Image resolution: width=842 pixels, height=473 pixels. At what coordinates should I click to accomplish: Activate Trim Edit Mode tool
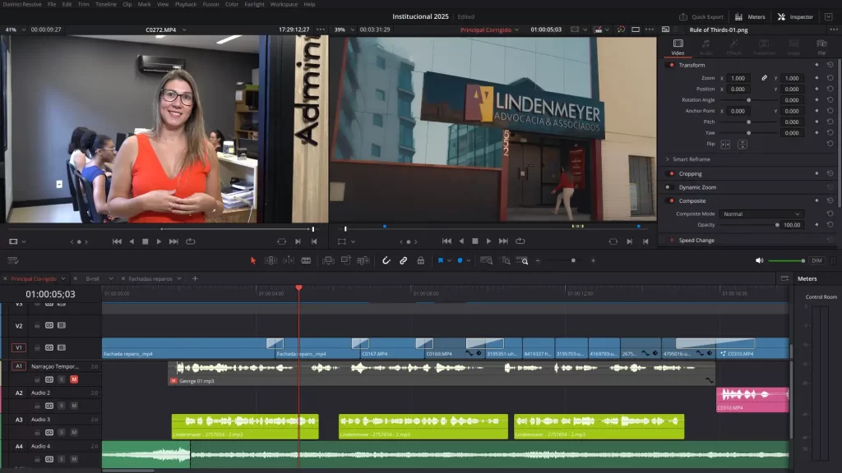pyautogui.click(x=271, y=260)
